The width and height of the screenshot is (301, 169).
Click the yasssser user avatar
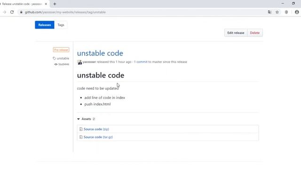pos(79,62)
